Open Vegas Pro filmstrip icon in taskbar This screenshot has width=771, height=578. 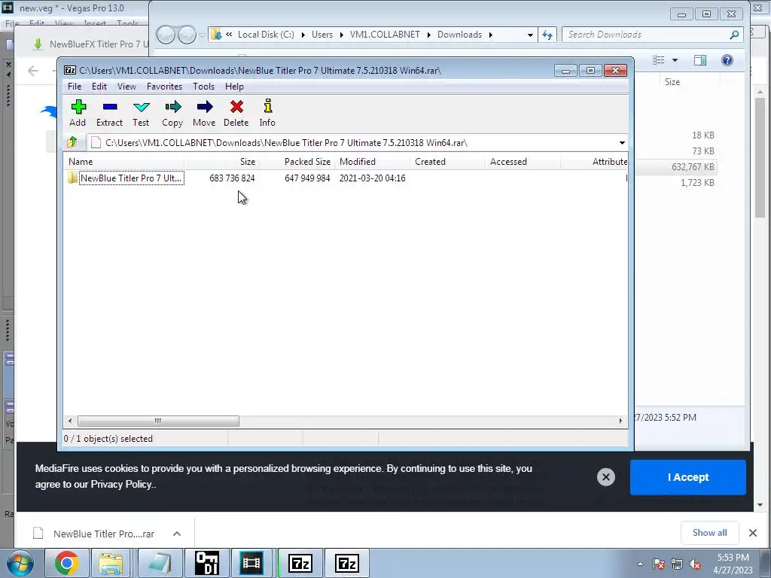(251, 563)
